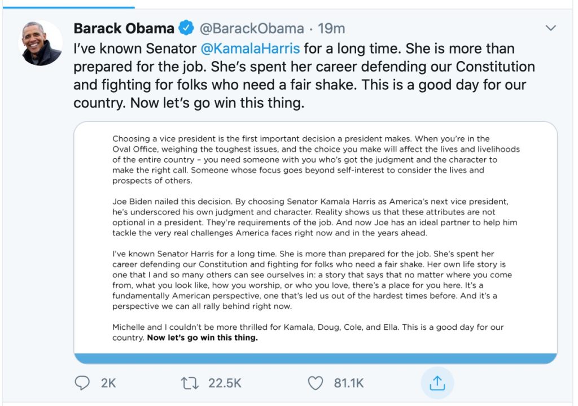Click the 81.1K likes count
This screenshot has height=406, width=578.
(349, 383)
